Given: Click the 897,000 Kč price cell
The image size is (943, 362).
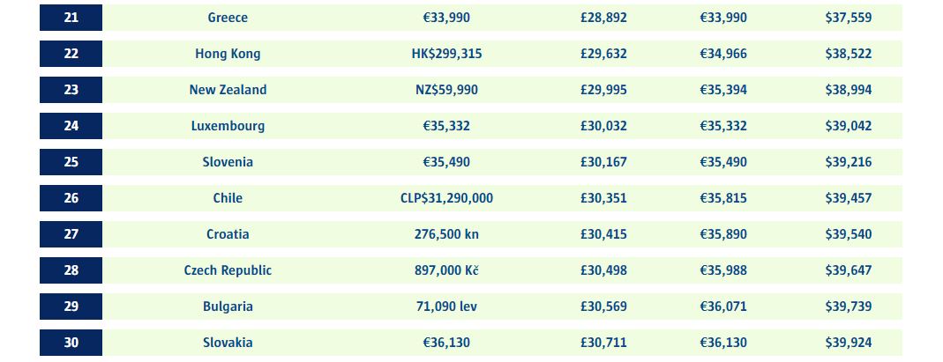Looking at the screenshot, I should pyautogui.click(x=446, y=270).
